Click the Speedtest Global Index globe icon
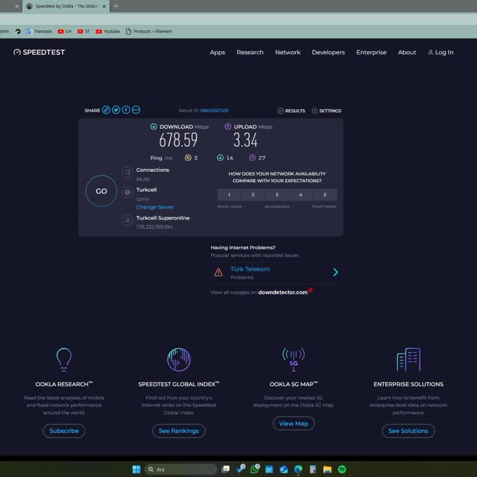This screenshot has height=477, width=477. pyautogui.click(x=179, y=360)
